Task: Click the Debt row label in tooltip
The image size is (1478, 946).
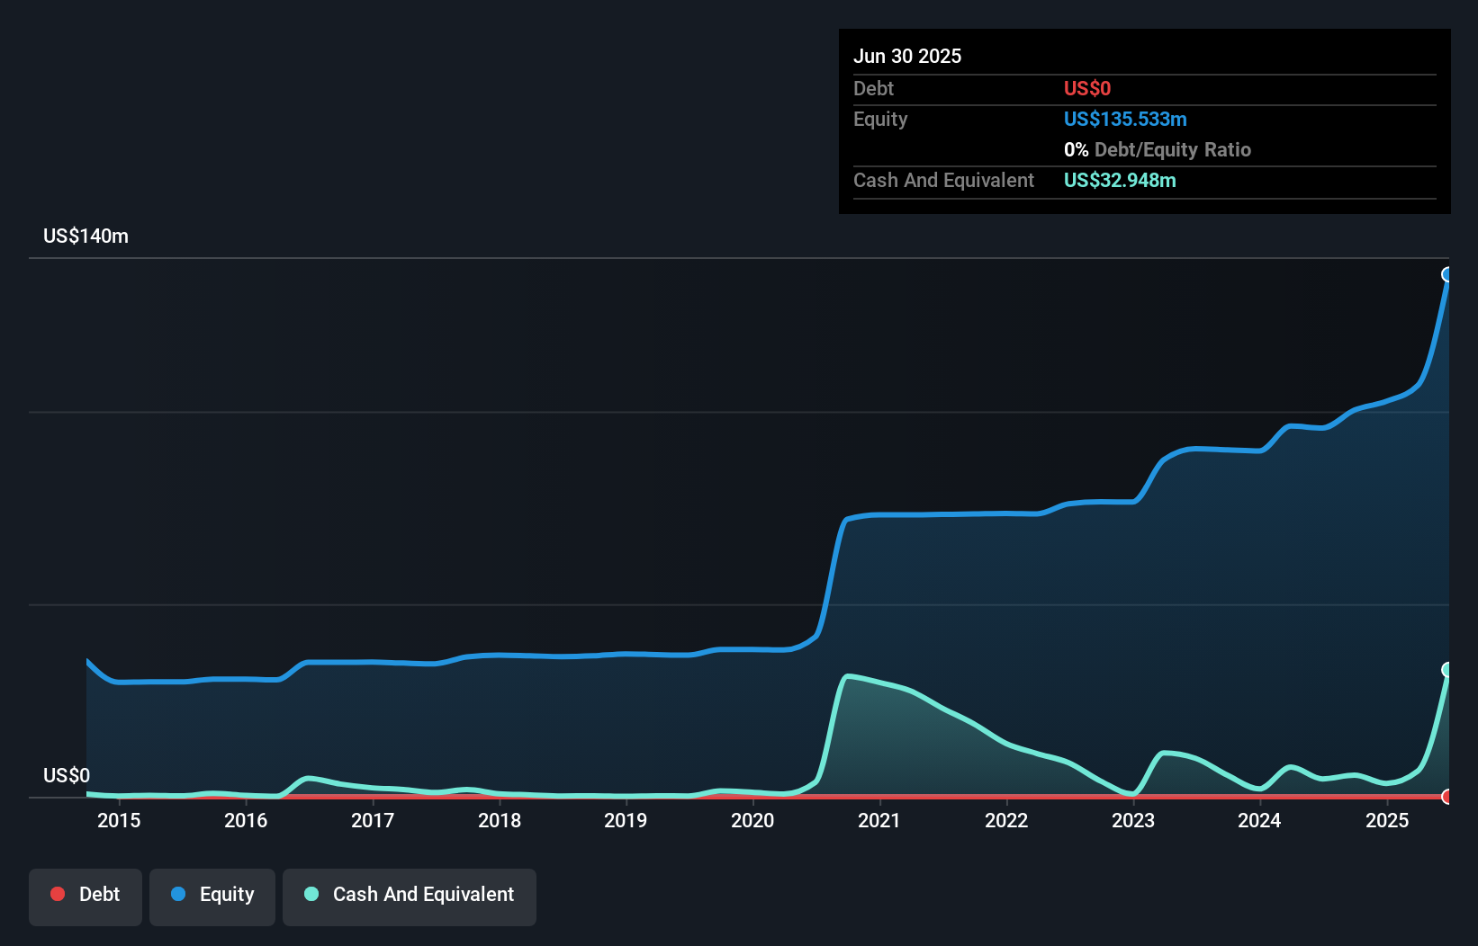Action: coord(873,88)
